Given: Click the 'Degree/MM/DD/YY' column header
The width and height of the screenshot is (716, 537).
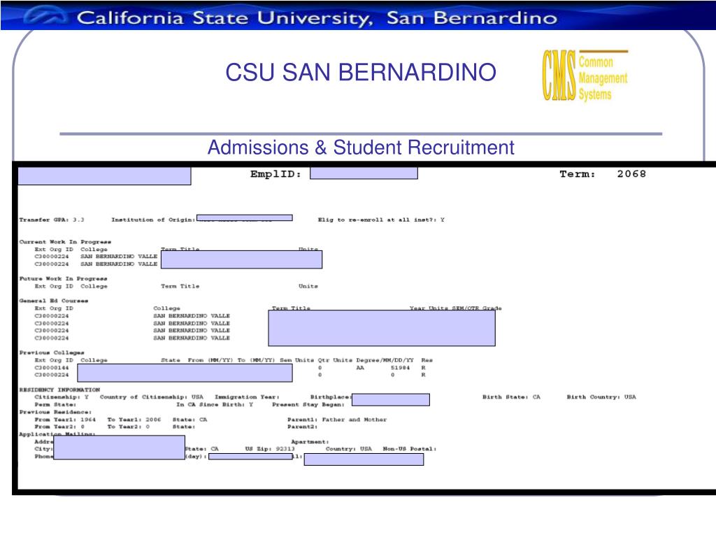Looking at the screenshot, I should coord(385,360).
